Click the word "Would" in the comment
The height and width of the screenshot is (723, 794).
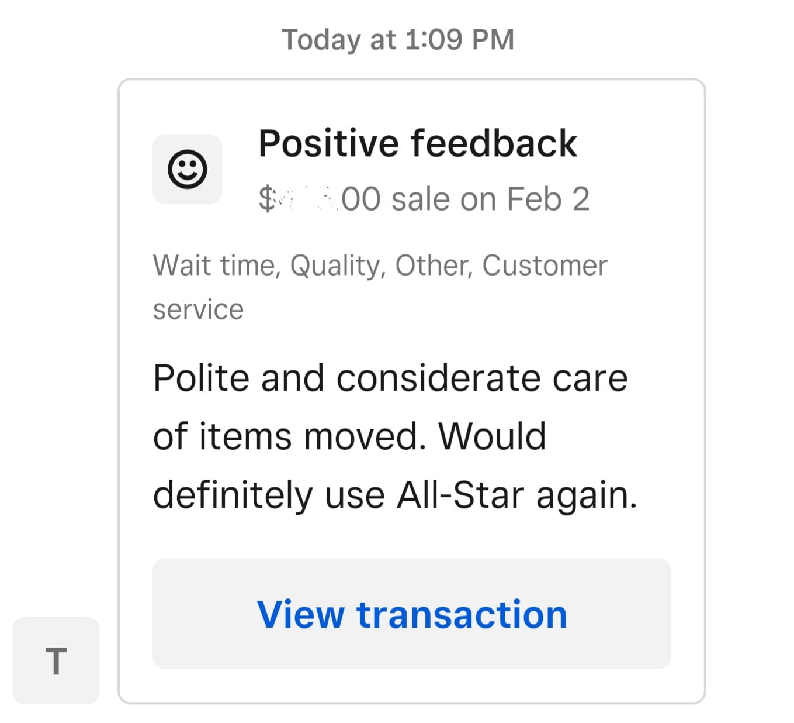coord(492,436)
